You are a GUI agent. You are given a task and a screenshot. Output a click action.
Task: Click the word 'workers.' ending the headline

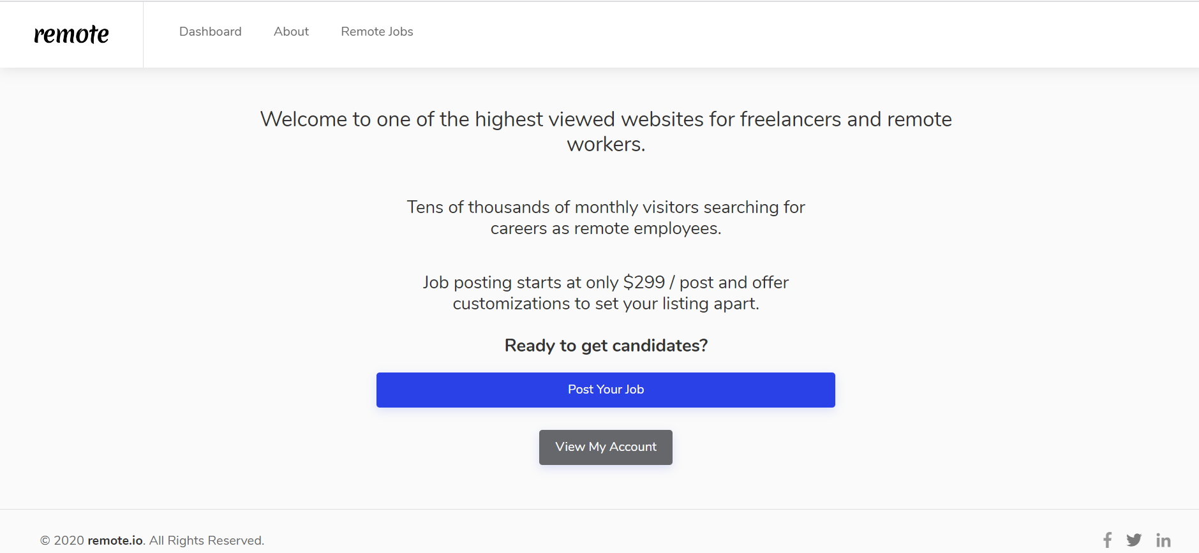point(606,145)
